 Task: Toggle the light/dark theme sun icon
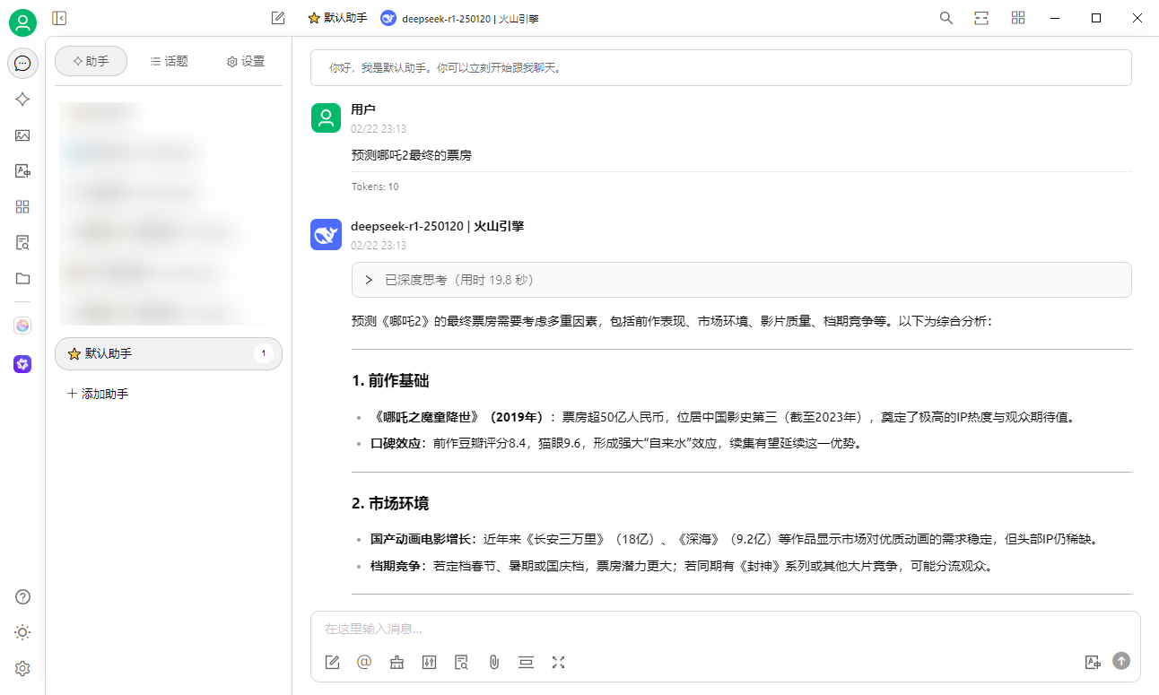pyautogui.click(x=22, y=632)
